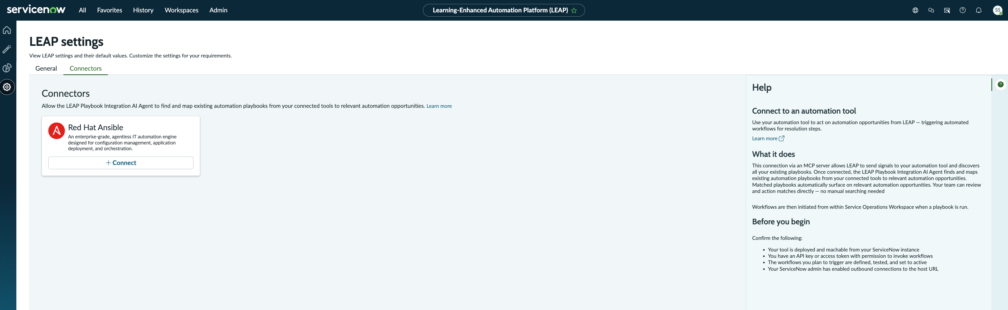
Task: Connect the Red Hat Ansible connector
Action: point(121,163)
